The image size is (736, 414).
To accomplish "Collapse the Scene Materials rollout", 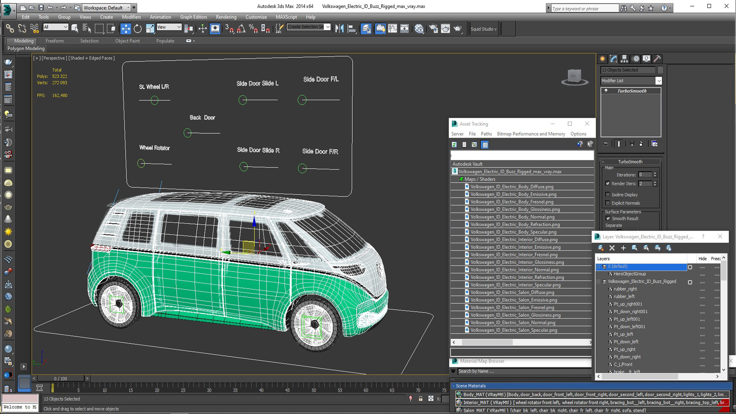I will pos(453,386).
